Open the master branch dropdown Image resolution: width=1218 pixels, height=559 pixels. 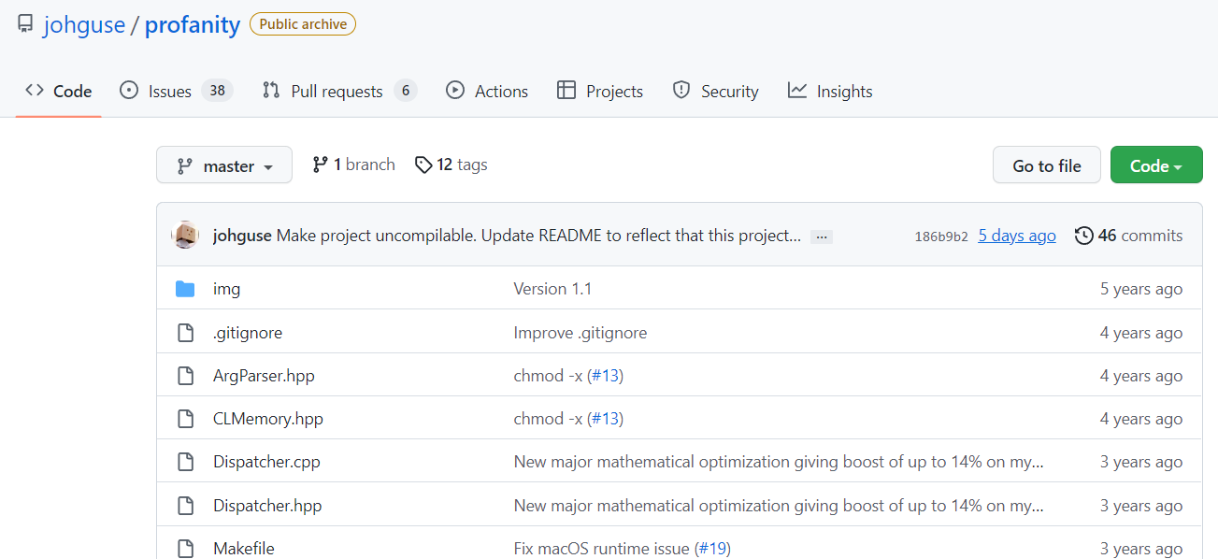pos(224,165)
